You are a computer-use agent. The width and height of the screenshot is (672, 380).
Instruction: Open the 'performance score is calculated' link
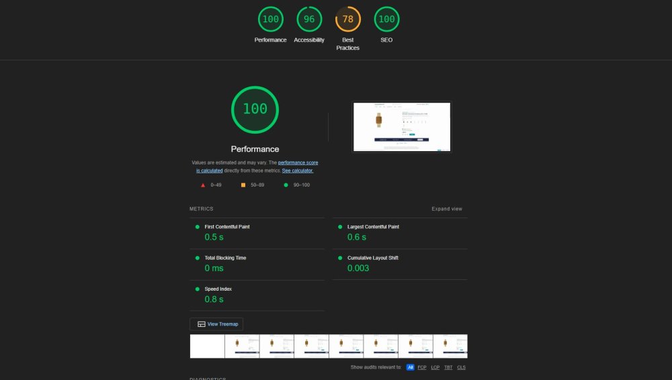pos(298,163)
